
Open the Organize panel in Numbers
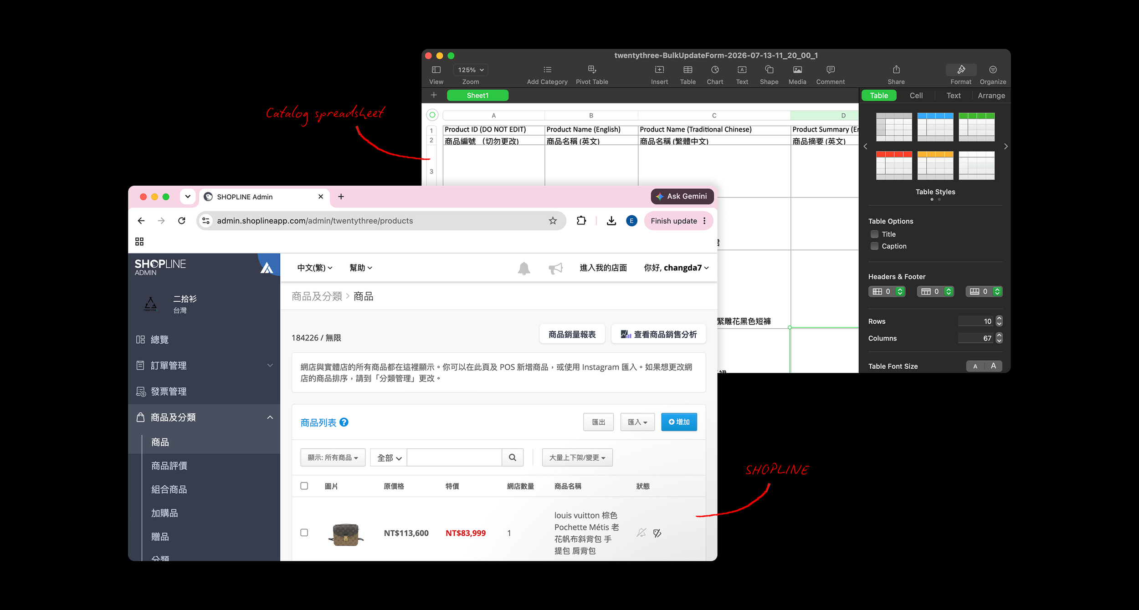993,70
